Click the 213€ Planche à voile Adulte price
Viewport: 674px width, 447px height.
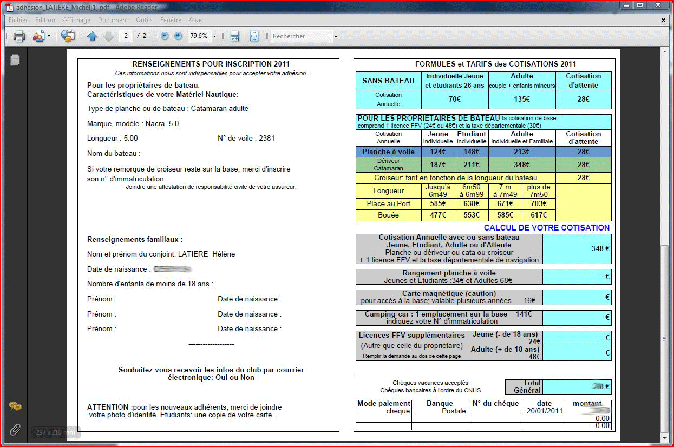tap(522, 152)
